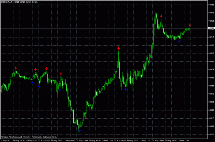Click the highlighted current price label 0.8926
Screen dimensions: 215x142
[211, 28]
